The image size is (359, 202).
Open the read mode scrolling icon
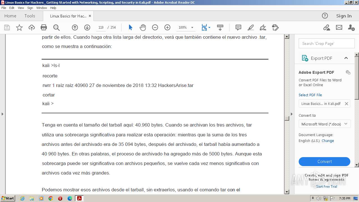click(x=220, y=27)
